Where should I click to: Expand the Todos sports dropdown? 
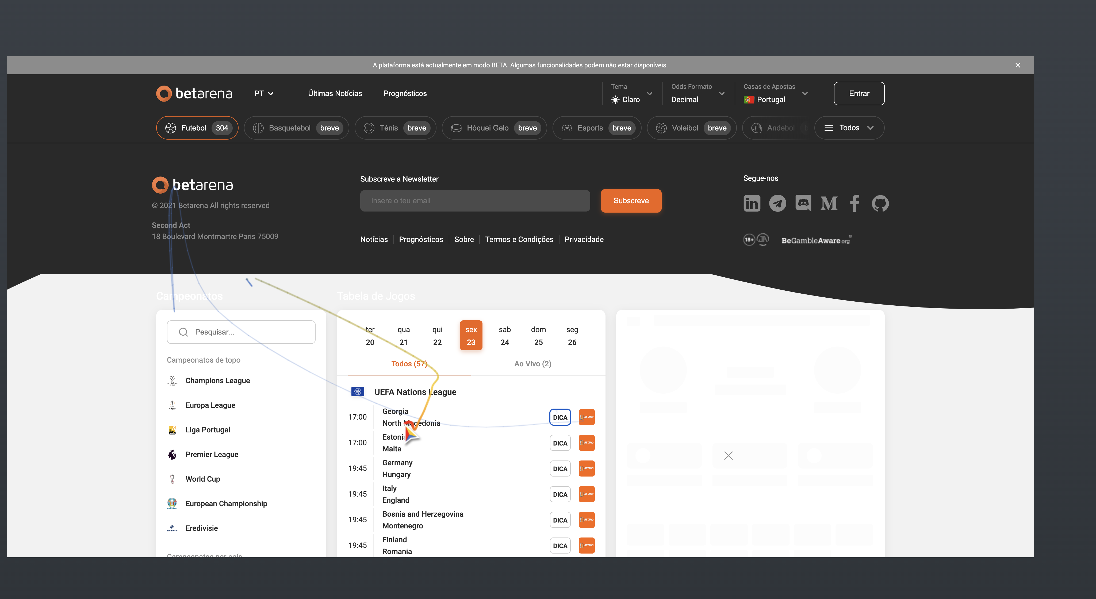coord(849,128)
